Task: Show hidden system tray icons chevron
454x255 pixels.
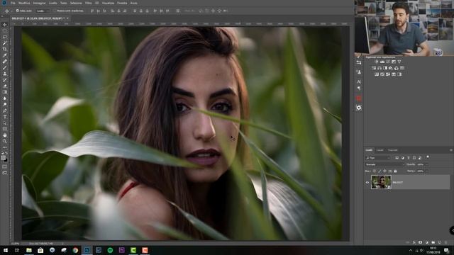Action: point(411,250)
